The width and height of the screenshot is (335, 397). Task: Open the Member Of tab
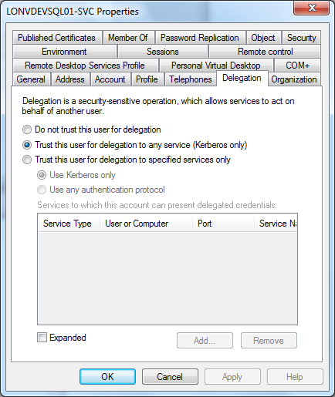coord(128,38)
